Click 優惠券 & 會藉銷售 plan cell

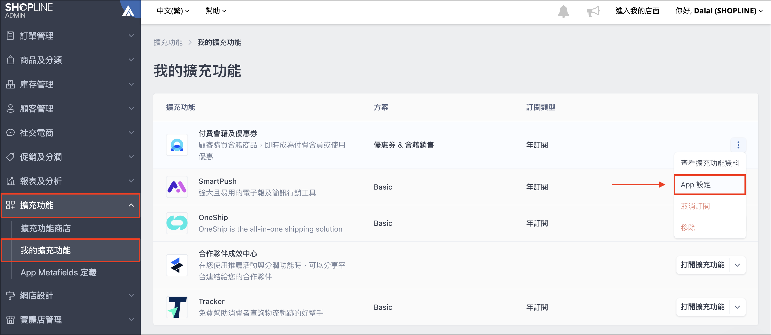403,145
